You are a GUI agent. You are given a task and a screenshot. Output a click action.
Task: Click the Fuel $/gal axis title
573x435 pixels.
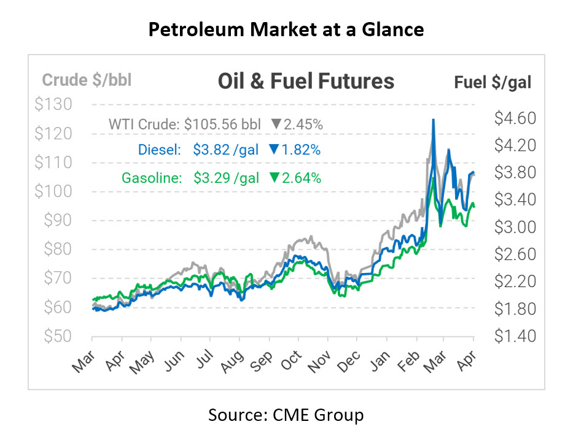click(493, 82)
